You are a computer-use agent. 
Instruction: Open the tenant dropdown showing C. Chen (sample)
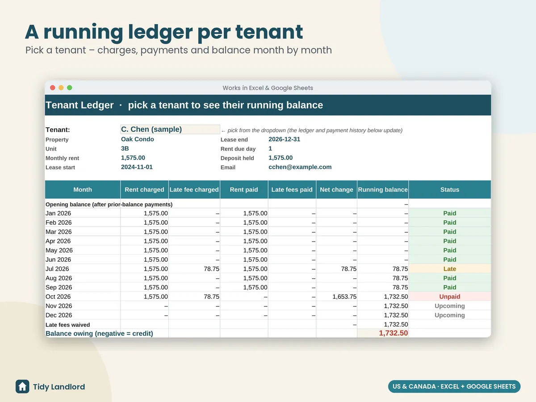[x=170, y=130]
